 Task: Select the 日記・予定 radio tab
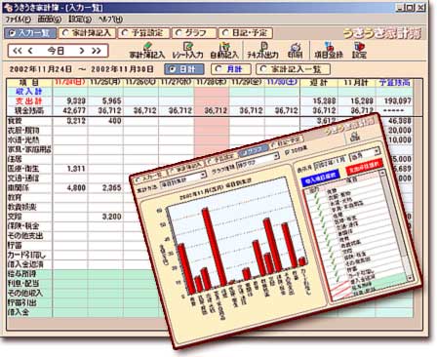point(246,33)
